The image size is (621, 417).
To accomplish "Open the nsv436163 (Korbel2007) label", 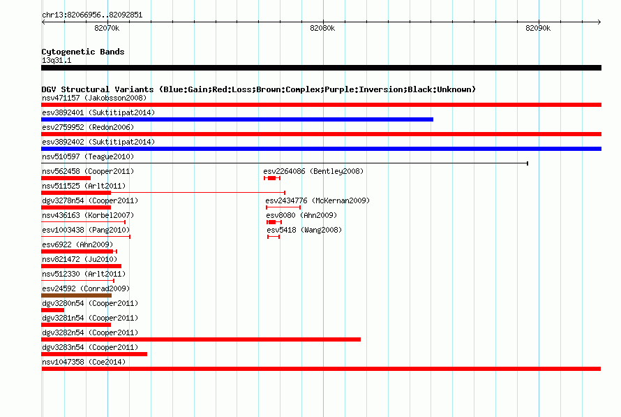I will click(x=88, y=215).
